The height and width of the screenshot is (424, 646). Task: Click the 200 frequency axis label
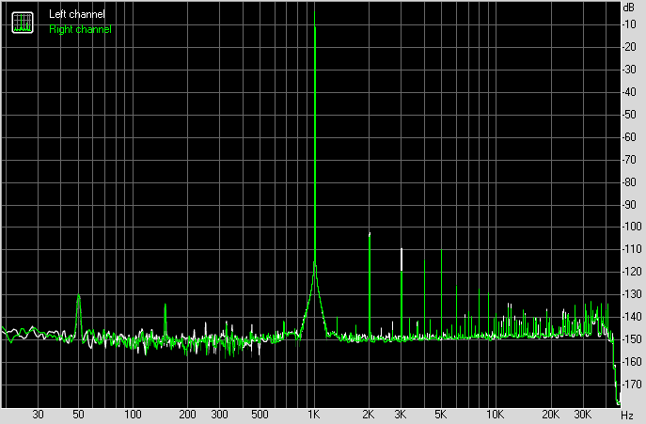point(187,414)
